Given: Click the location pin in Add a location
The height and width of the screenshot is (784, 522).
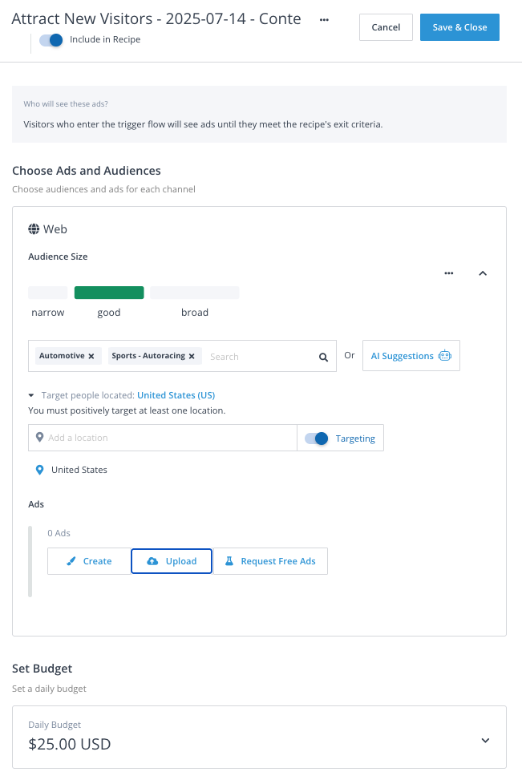Looking at the screenshot, I should click(x=39, y=437).
